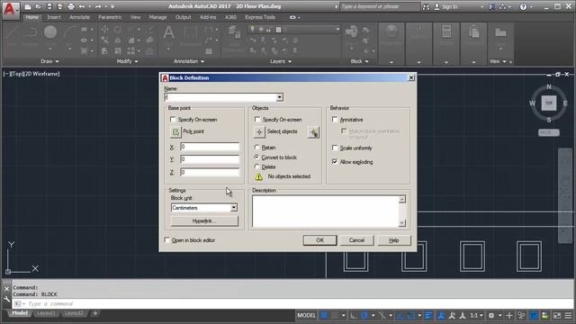Click Sign In in the title bar
The height and width of the screenshot is (324, 576).
[x=450, y=6]
